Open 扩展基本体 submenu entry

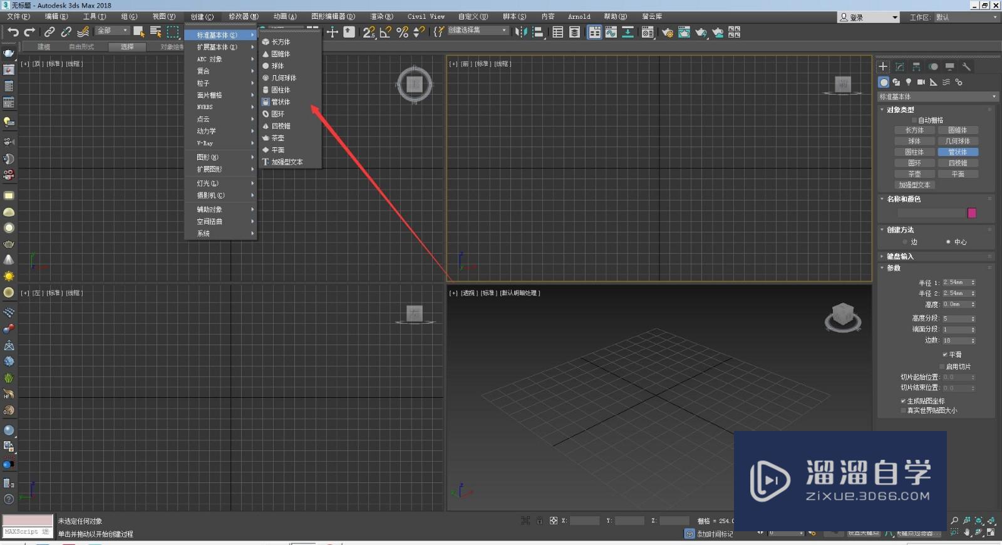(220, 47)
